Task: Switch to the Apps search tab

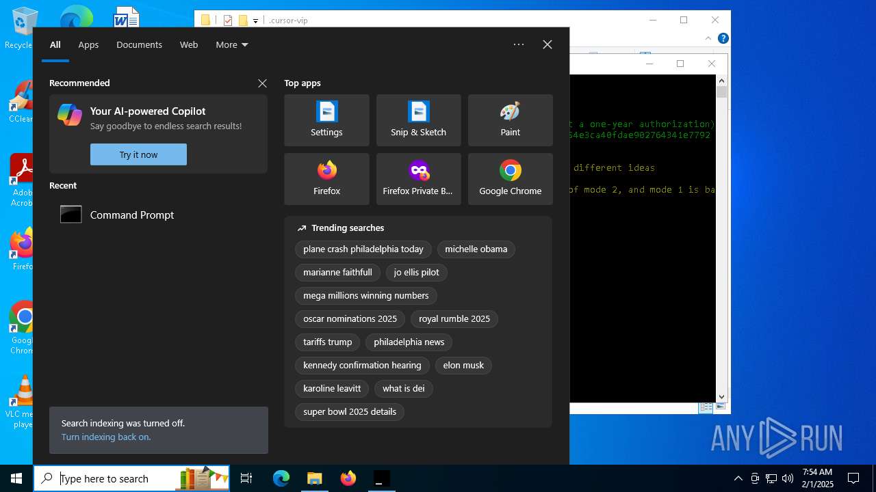Action: pyautogui.click(x=88, y=44)
